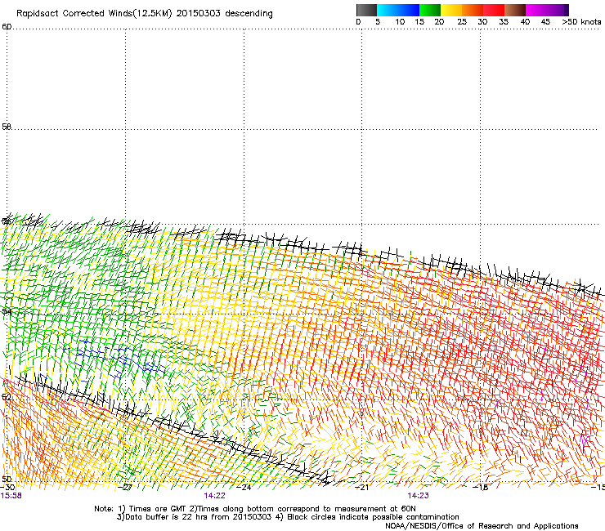Click the magenta 40-45 knots color band
Screen dimensions: 605x531
tap(536, 10)
